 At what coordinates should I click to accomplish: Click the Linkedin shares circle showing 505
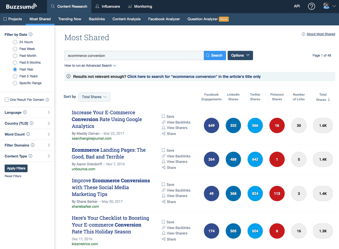pos(233,231)
